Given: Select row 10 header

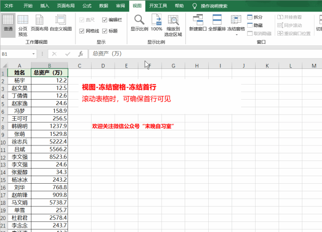Looking at the screenshot, I should coord(4,142).
